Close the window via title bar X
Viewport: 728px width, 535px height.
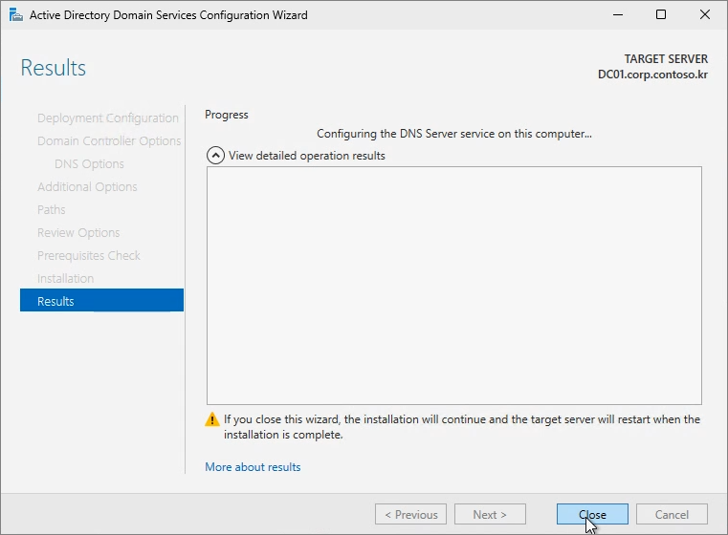704,15
